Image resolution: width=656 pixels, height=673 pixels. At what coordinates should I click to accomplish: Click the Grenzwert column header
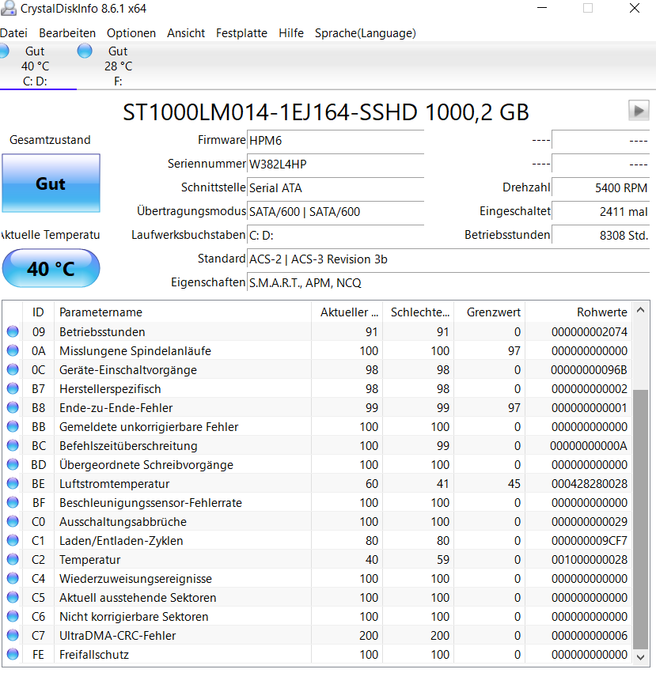(489, 312)
